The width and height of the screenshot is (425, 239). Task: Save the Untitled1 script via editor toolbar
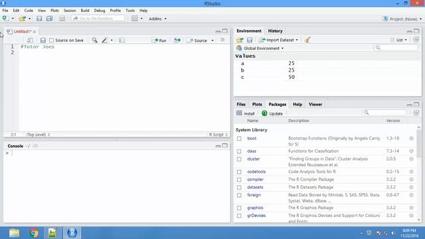pos(42,40)
